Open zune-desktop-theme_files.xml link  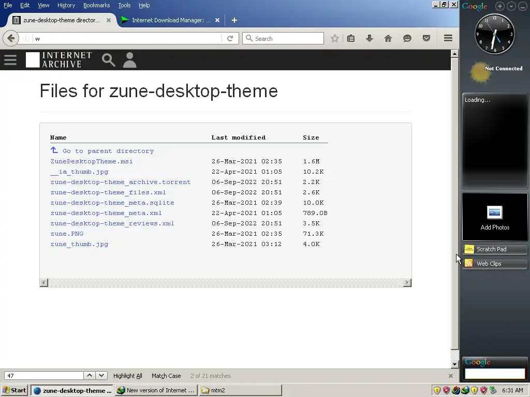[x=108, y=192]
